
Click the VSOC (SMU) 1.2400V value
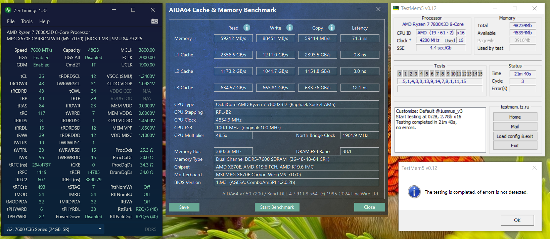click(x=147, y=76)
